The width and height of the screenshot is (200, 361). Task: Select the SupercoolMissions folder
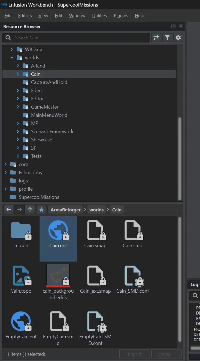[x=39, y=197]
